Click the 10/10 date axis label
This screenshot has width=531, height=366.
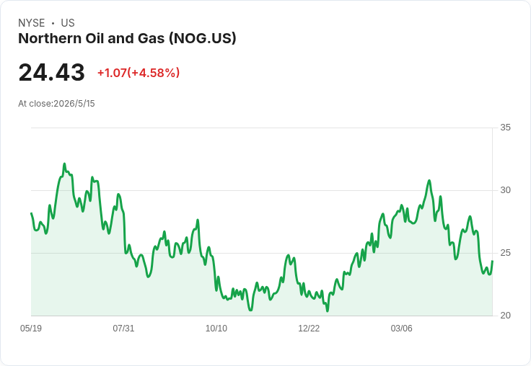click(216, 328)
